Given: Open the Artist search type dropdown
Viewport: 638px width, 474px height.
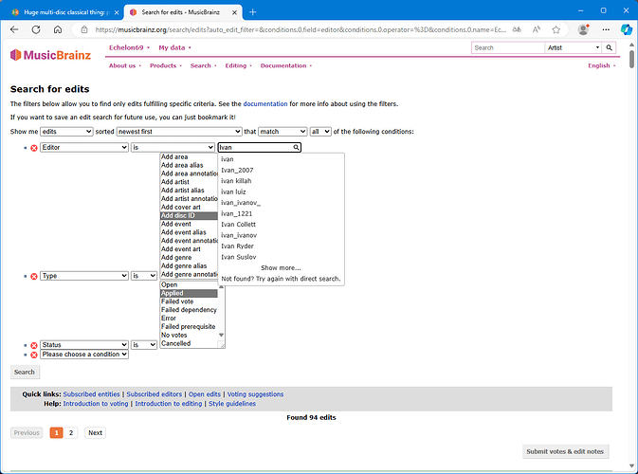Looking at the screenshot, I should point(574,47).
